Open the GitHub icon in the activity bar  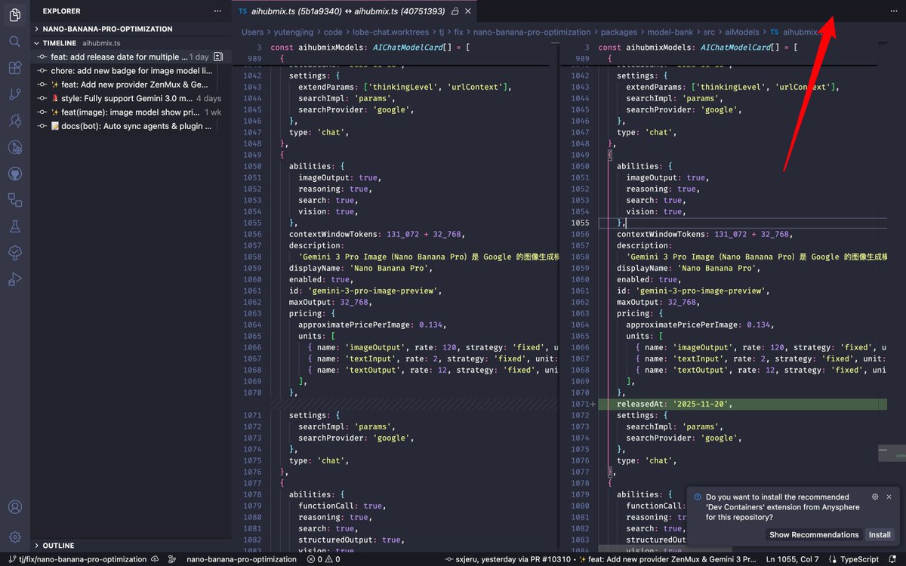[14, 174]
